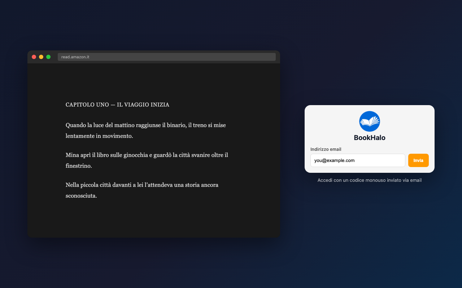Close the reader window with red button
The image size is (462, 288).
tap(34, 57)
